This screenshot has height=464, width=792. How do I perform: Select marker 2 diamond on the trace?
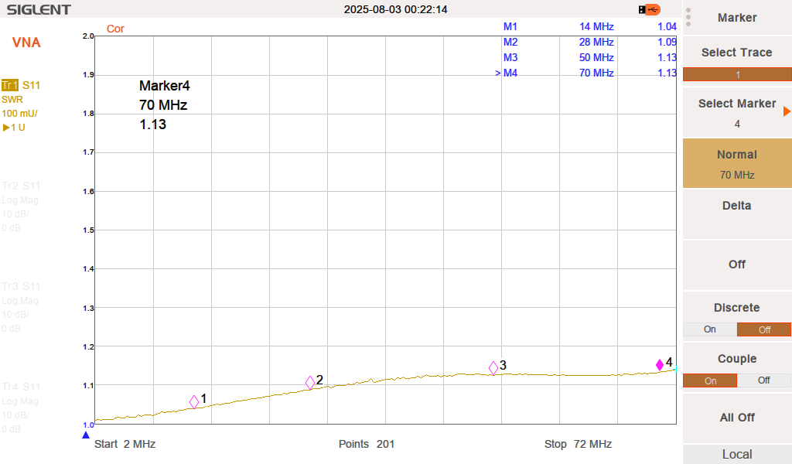(310, 382)
